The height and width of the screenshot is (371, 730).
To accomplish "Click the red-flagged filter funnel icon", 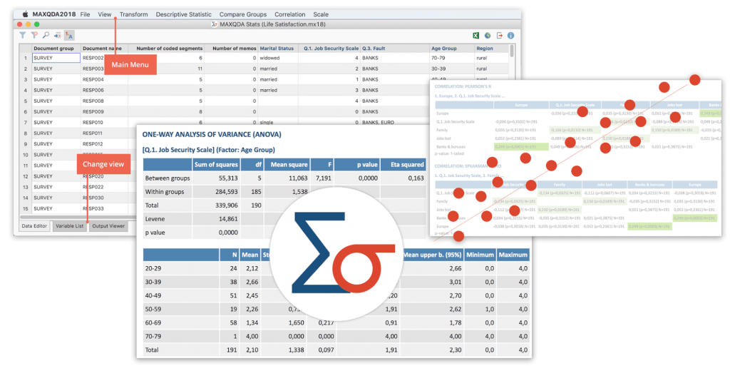I will [x=34, y=35].
